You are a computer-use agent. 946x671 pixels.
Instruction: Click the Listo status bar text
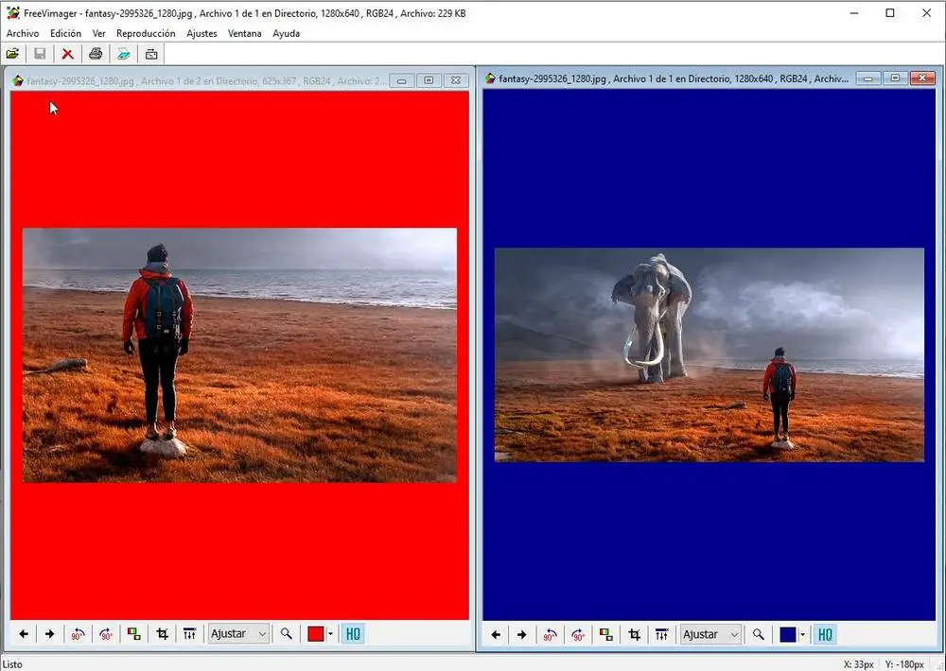coord(12,664)
